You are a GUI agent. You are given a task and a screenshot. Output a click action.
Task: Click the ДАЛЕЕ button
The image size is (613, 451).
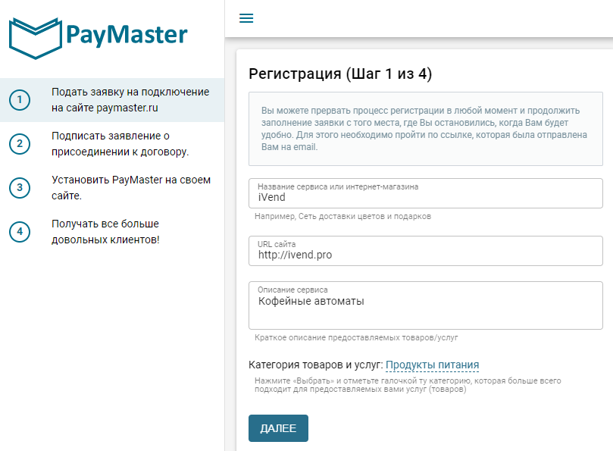coord(278,428)
